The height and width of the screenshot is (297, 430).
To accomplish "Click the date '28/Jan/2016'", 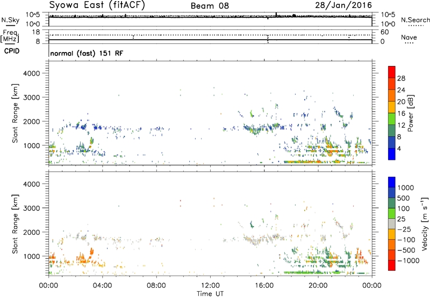I will 343,5.
